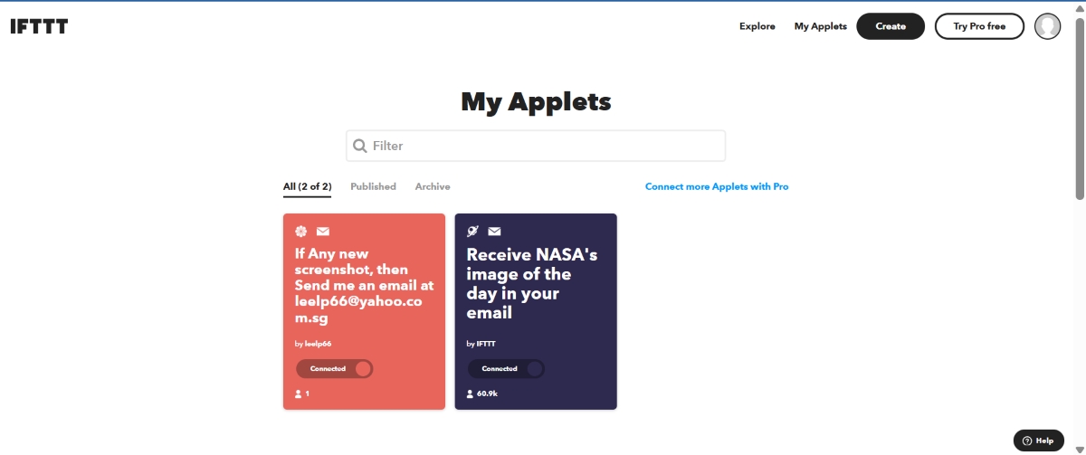Click the email icon on the red applet card
Viewport: 1086px width, 455px height.
tap(323, 232)
